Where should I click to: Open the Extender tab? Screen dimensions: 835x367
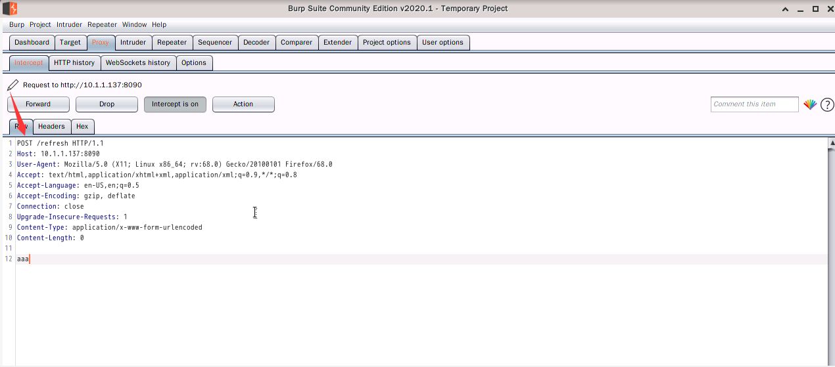(x=337, y=43)
